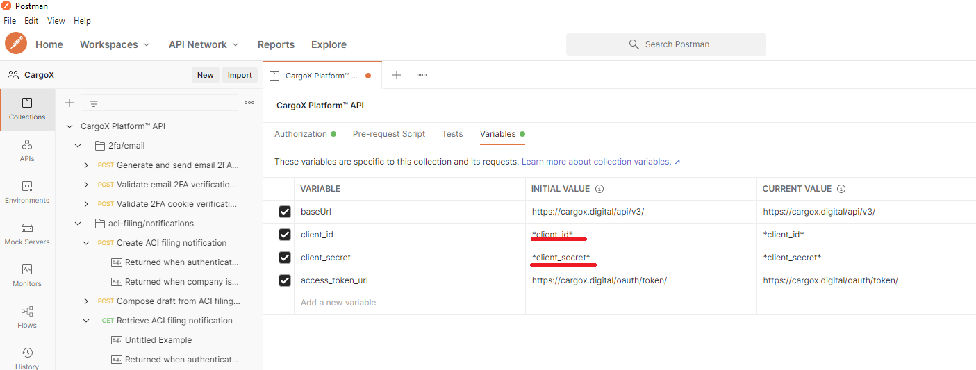This screenshot has width=976, height=370.
Task: Open the Collections sidebar panel
Action: 27,110
